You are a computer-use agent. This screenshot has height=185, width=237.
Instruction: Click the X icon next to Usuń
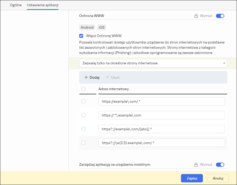[x=107, y=77]
